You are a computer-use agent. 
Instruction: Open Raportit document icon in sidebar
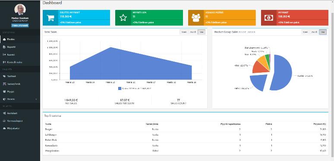[4, 47]
